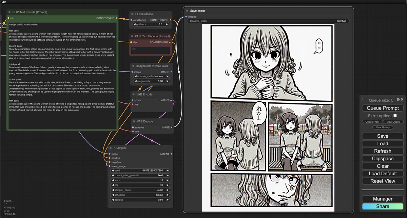This screenshot has width=407, height=218.
Task: Collapse the ImageScaleToTotalPixels node title dot
Action: [x=134, y=66]
